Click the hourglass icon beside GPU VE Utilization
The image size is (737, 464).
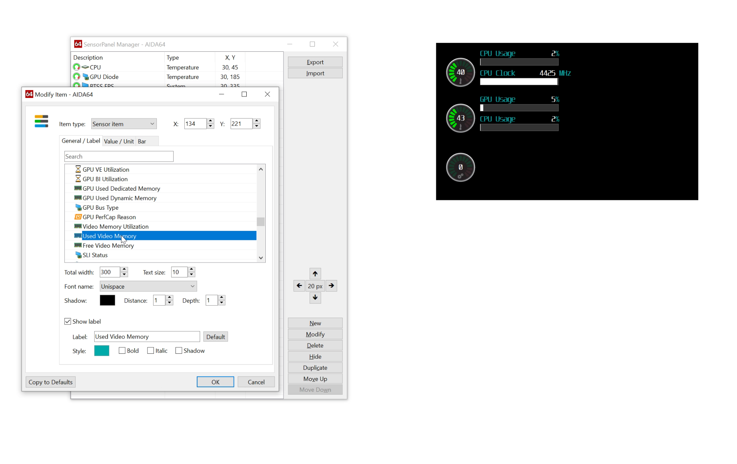point(78,169)
